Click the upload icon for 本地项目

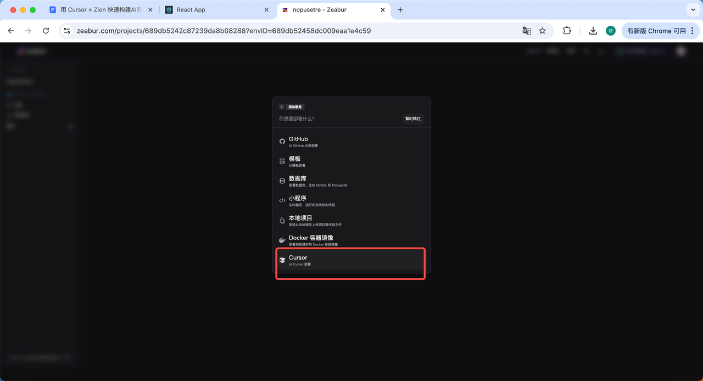(282, 221)
